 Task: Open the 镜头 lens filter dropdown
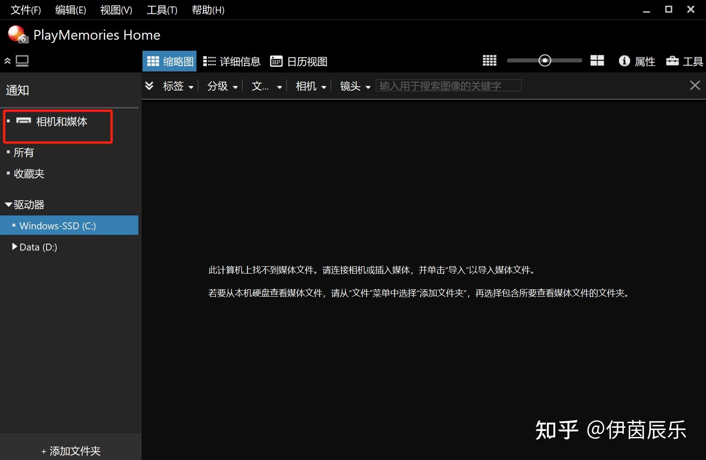[355, 86]
